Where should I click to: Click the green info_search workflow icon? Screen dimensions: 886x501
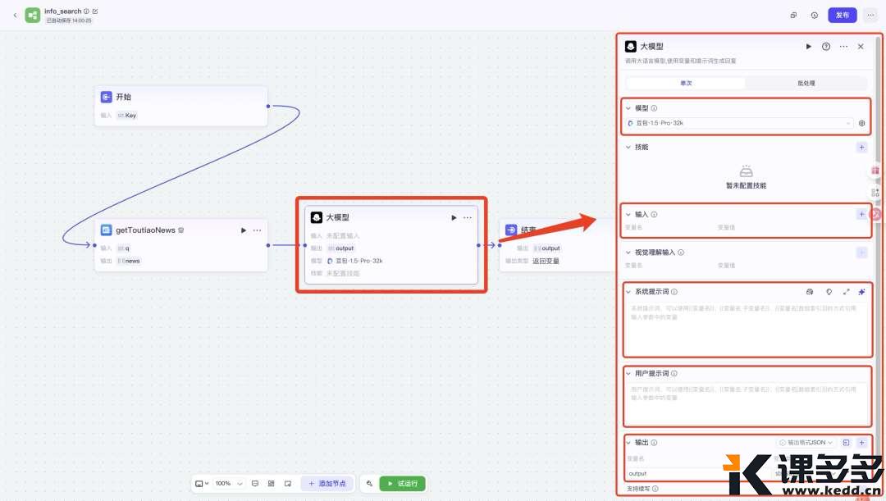pyautogui.click(x=33, y=16)
